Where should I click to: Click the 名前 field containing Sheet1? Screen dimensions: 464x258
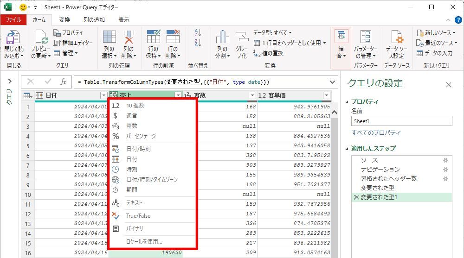click(x=401, y=121)
